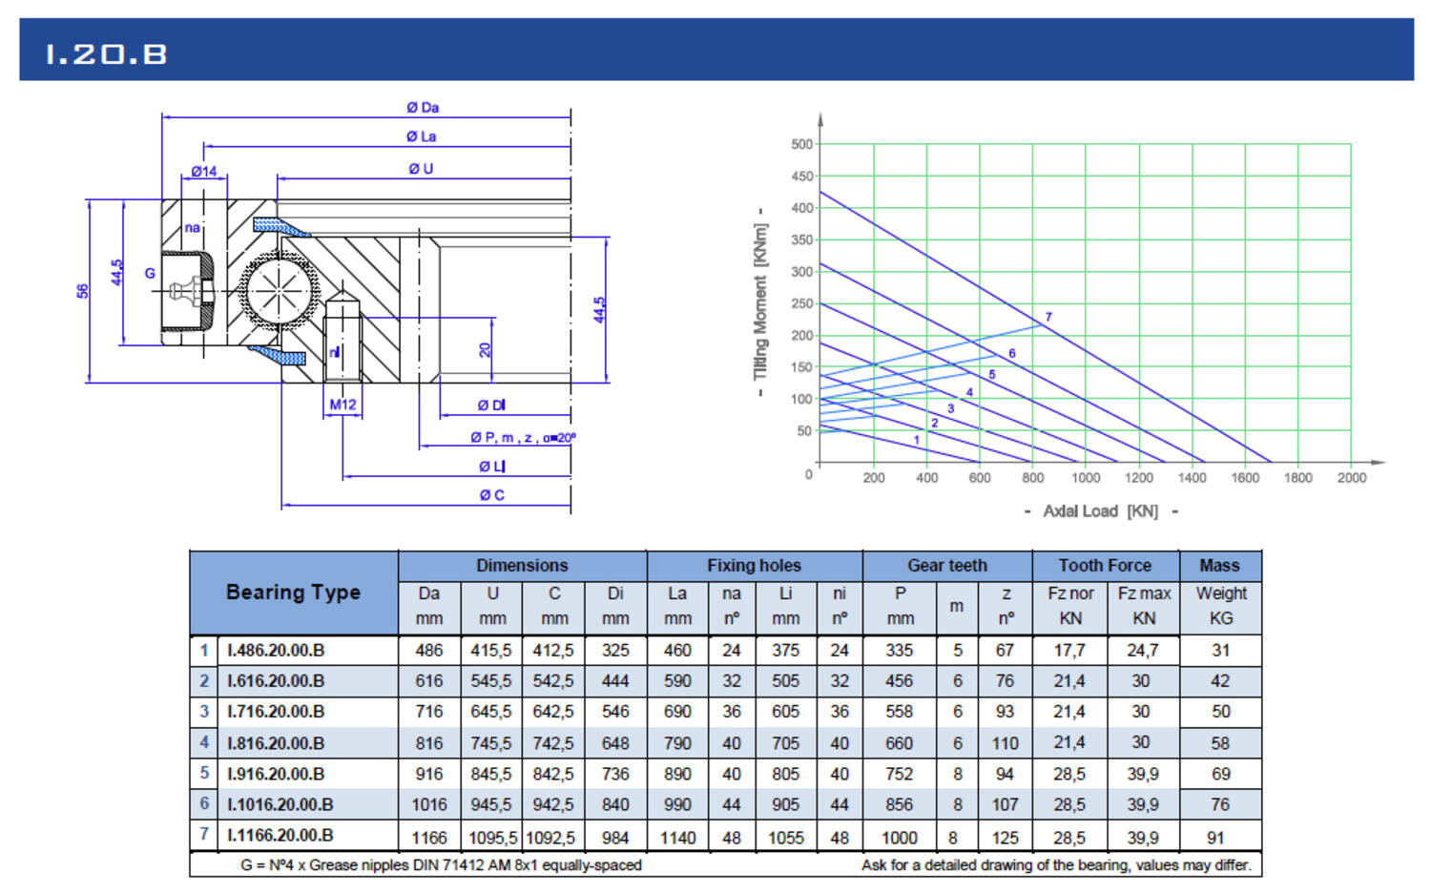Select the Dimensions column group header
The height and width of the screenshot is (894, 1431).
(522, 566)
